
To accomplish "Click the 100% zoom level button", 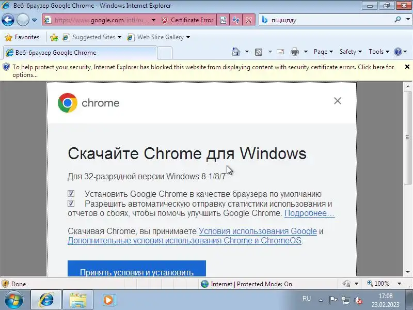I will pyautogui.click(x=378, y=284).
